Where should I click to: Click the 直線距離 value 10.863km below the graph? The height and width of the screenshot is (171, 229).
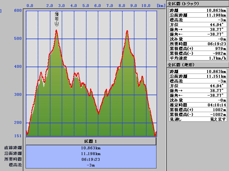pos(91,148)
